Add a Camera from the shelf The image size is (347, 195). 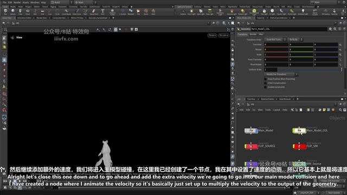183,11
